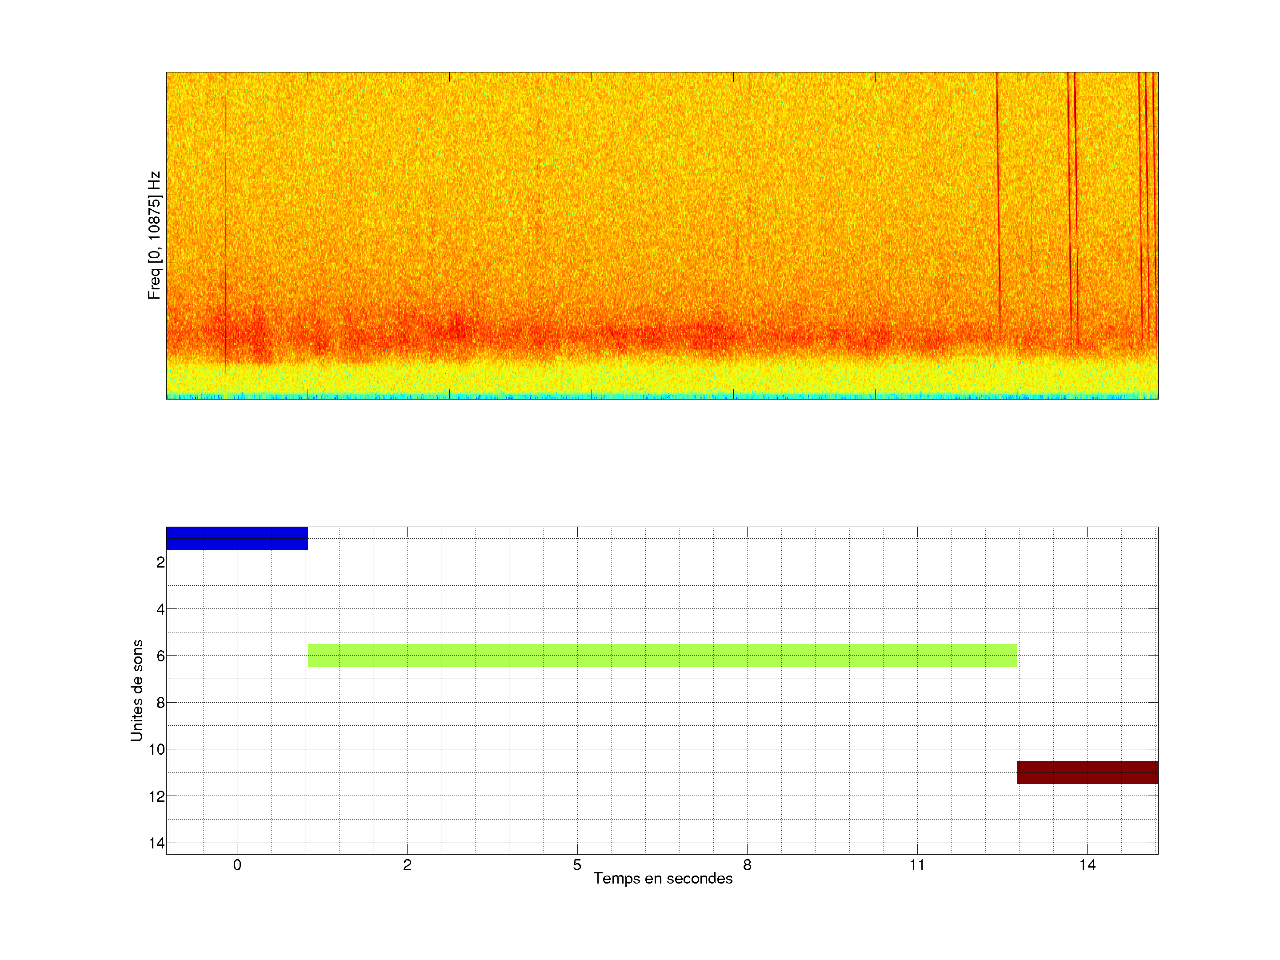This screenshot has height=960, width=1280.
Task: Click the blue bar at unit 1
Action: [237, 538]
